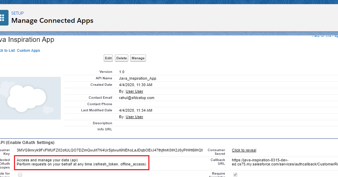Screen dimensions: 338x177
Task: Toggle the Enable for Device Flow checkbox
Action: tap(20, 175)
